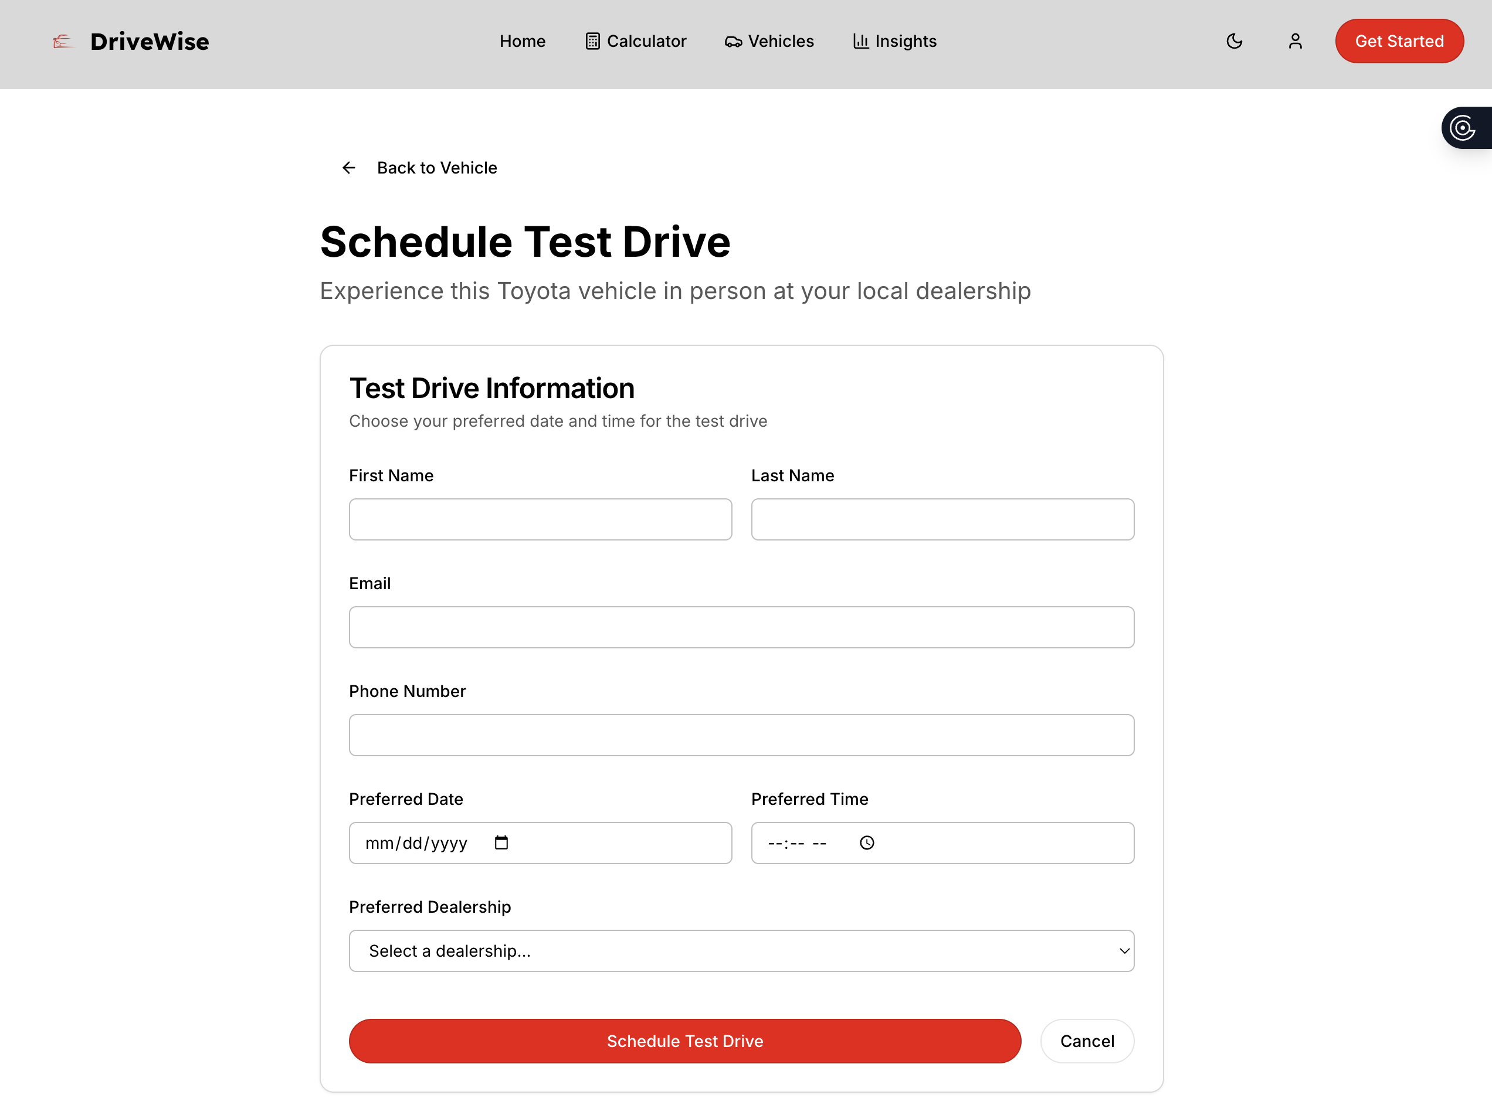
Task: Open the clock time picker icon
Action: [867, 842]
